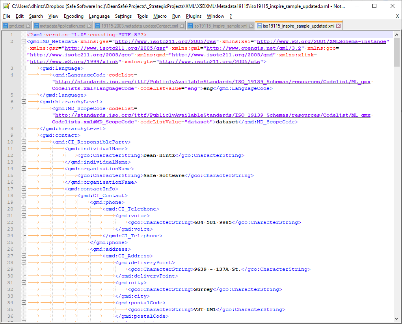The height and width of the screenshot is (324, 402).
Task: Open the Plugins menu
Action: click(194, 16)
